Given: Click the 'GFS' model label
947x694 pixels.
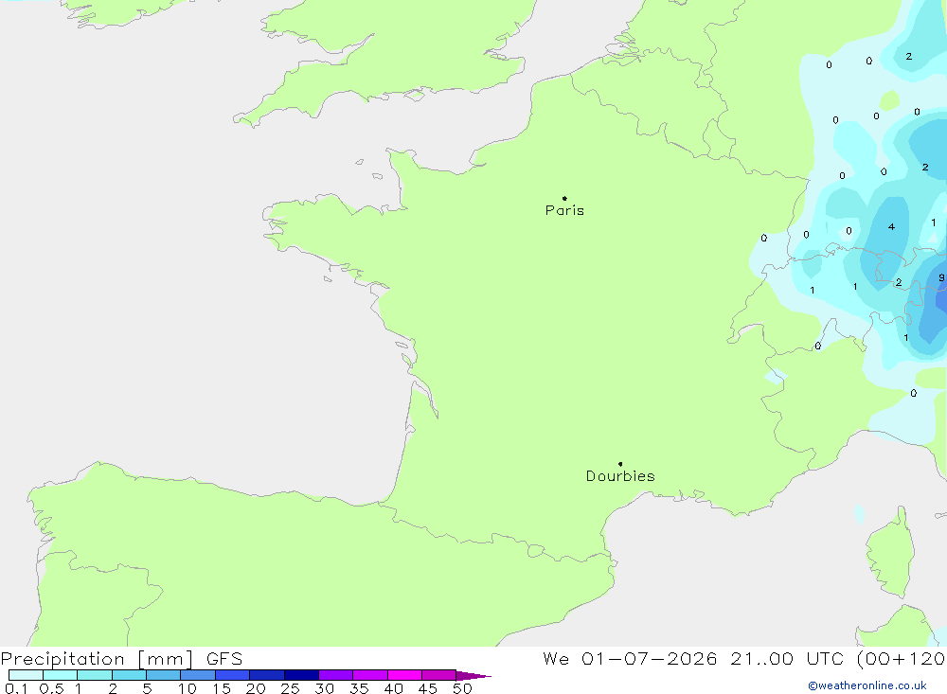Looking at the screenshot, I should 224,659.
